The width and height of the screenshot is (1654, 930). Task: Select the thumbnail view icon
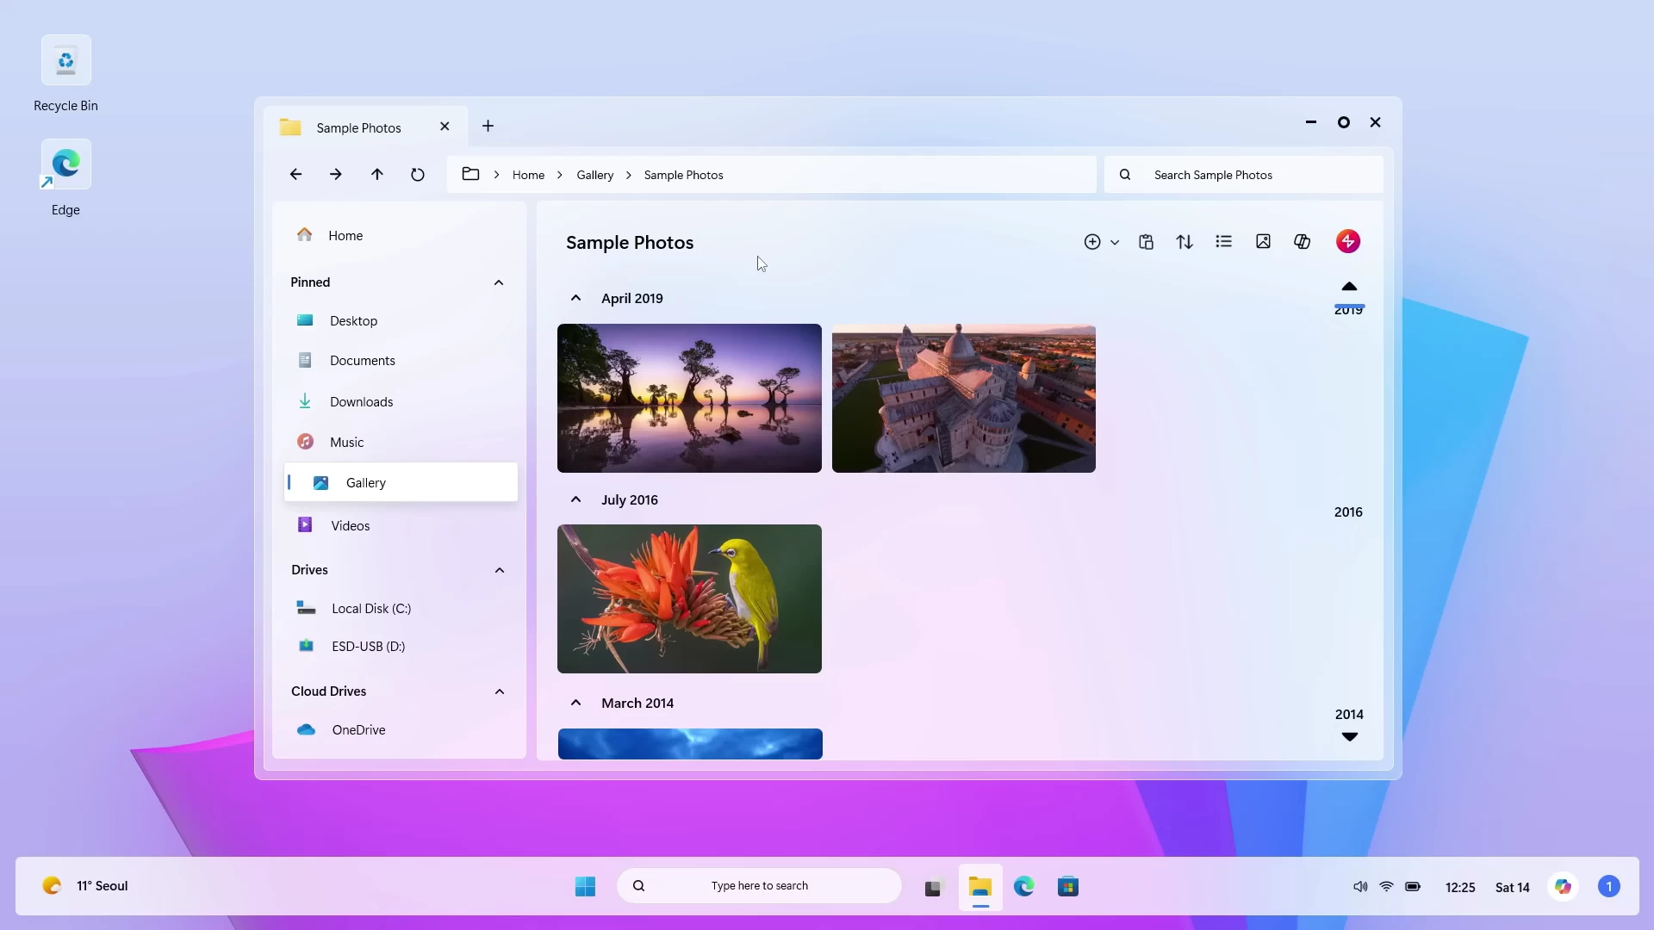click(1263, 241)
